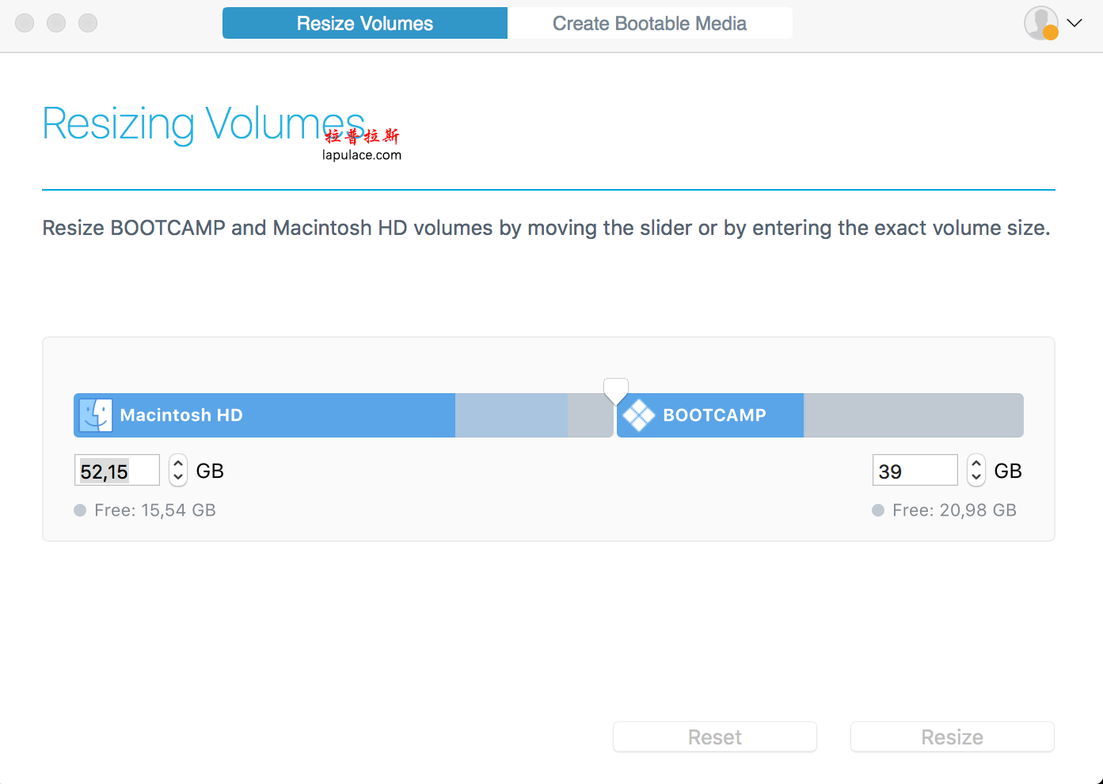Increase BOOTCAMP size with stepper up arrow

[x=976, y=464]
